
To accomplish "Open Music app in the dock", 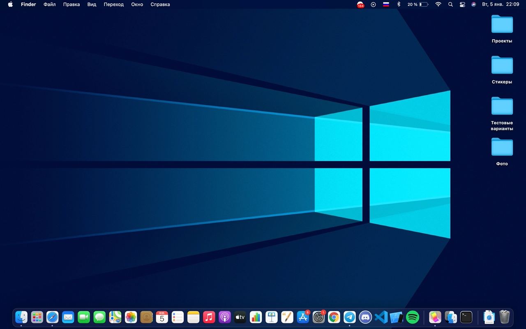I will [x=209, y=317].
